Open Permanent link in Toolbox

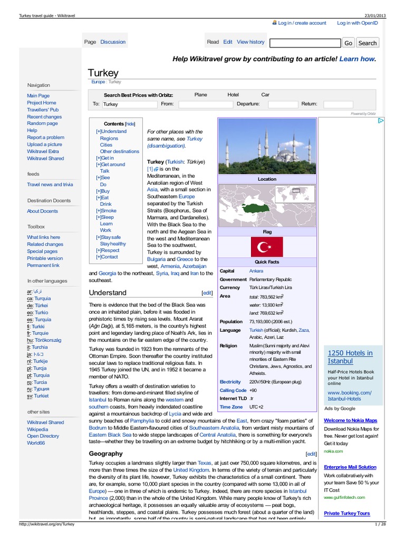point(43,266)
